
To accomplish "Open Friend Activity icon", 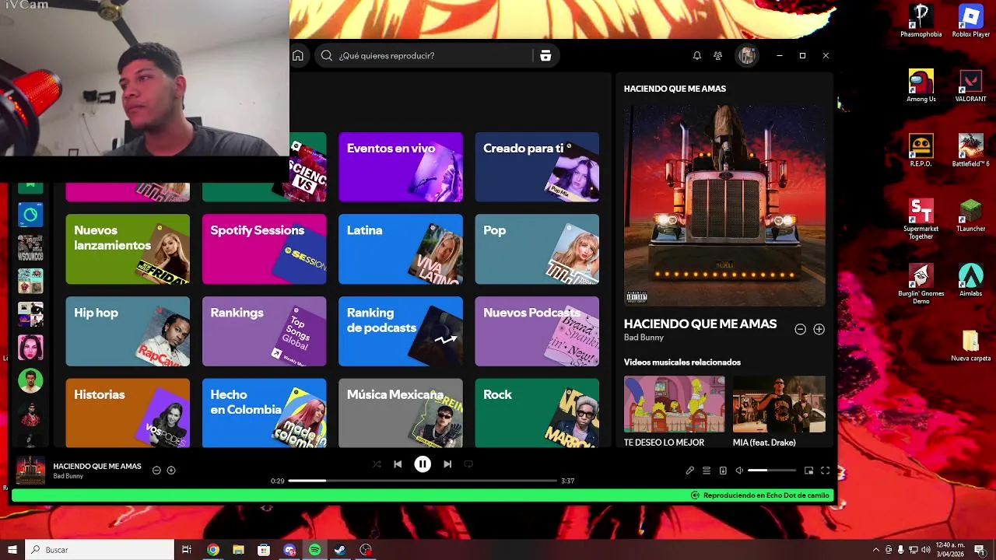I will 718,56.
